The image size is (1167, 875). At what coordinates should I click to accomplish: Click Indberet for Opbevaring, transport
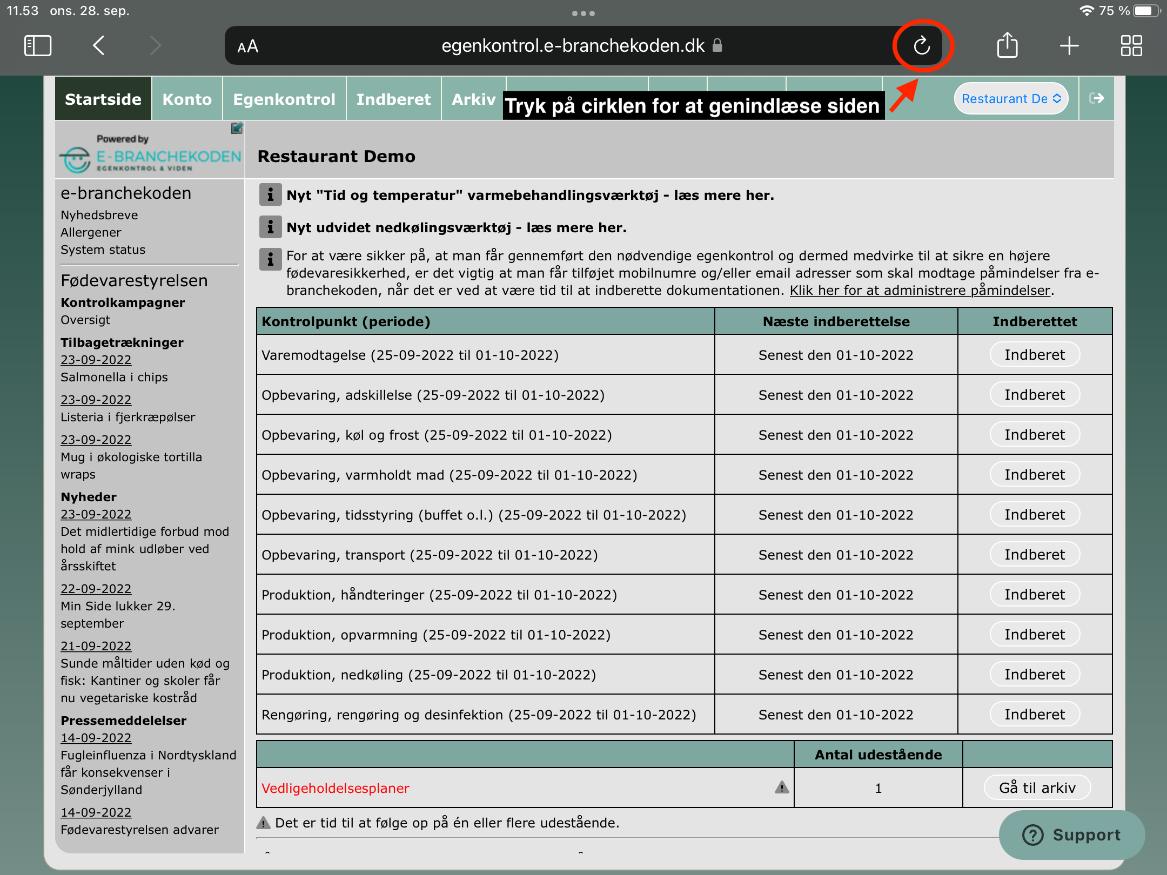click(x=1035, y=555)
